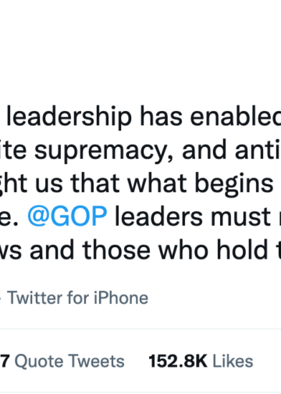
Task: Click the word "has" in the first line
Action: [161, 116]
